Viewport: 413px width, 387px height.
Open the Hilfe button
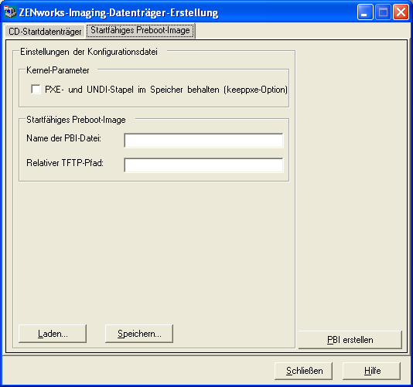[372, 371]
